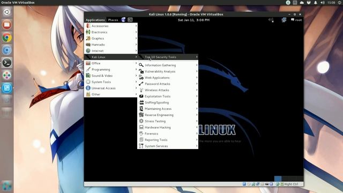Expand Electronics submenu arrow

point(136,32)
